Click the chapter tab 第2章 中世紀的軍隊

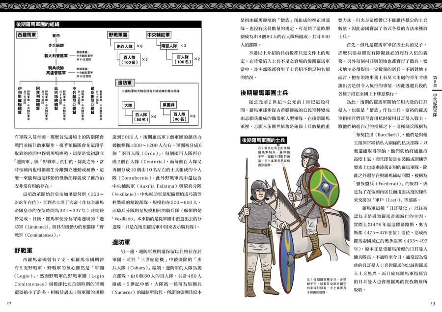point(435,96)
